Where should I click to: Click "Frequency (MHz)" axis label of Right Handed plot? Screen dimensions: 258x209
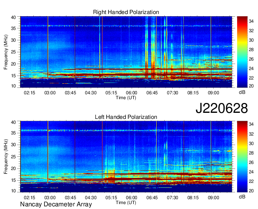click(6, 52)
